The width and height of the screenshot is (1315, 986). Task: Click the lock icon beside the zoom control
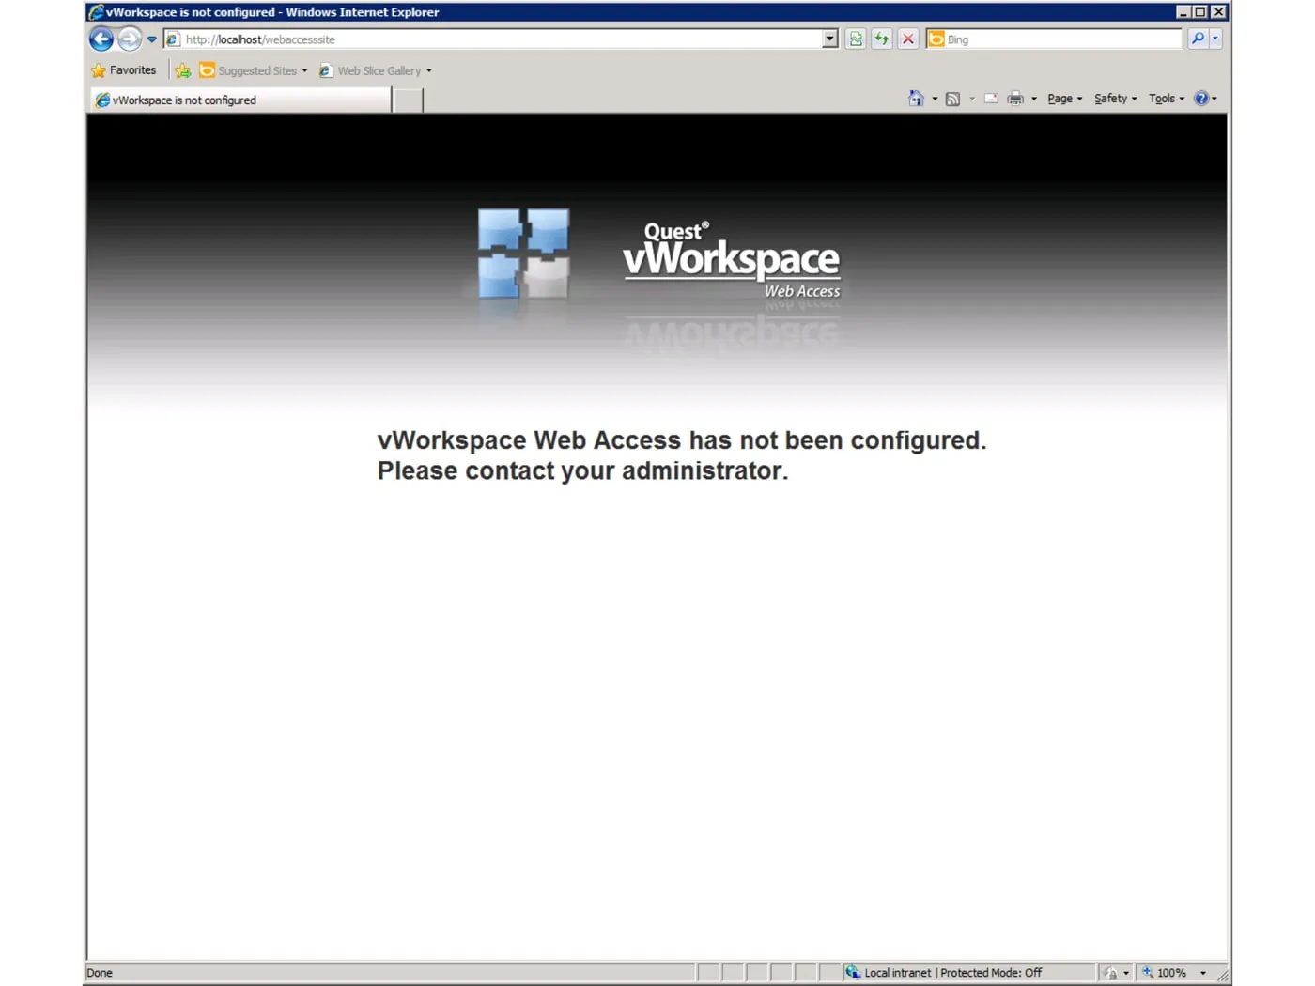coord(1111,973)
